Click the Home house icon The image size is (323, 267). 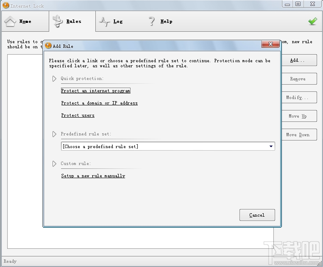[10, 21]
